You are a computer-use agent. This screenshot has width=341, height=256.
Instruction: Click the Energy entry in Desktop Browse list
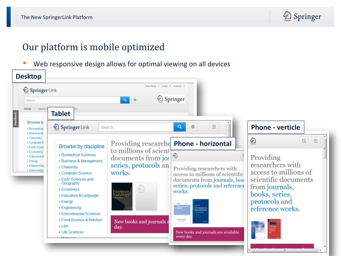point(33,161)
